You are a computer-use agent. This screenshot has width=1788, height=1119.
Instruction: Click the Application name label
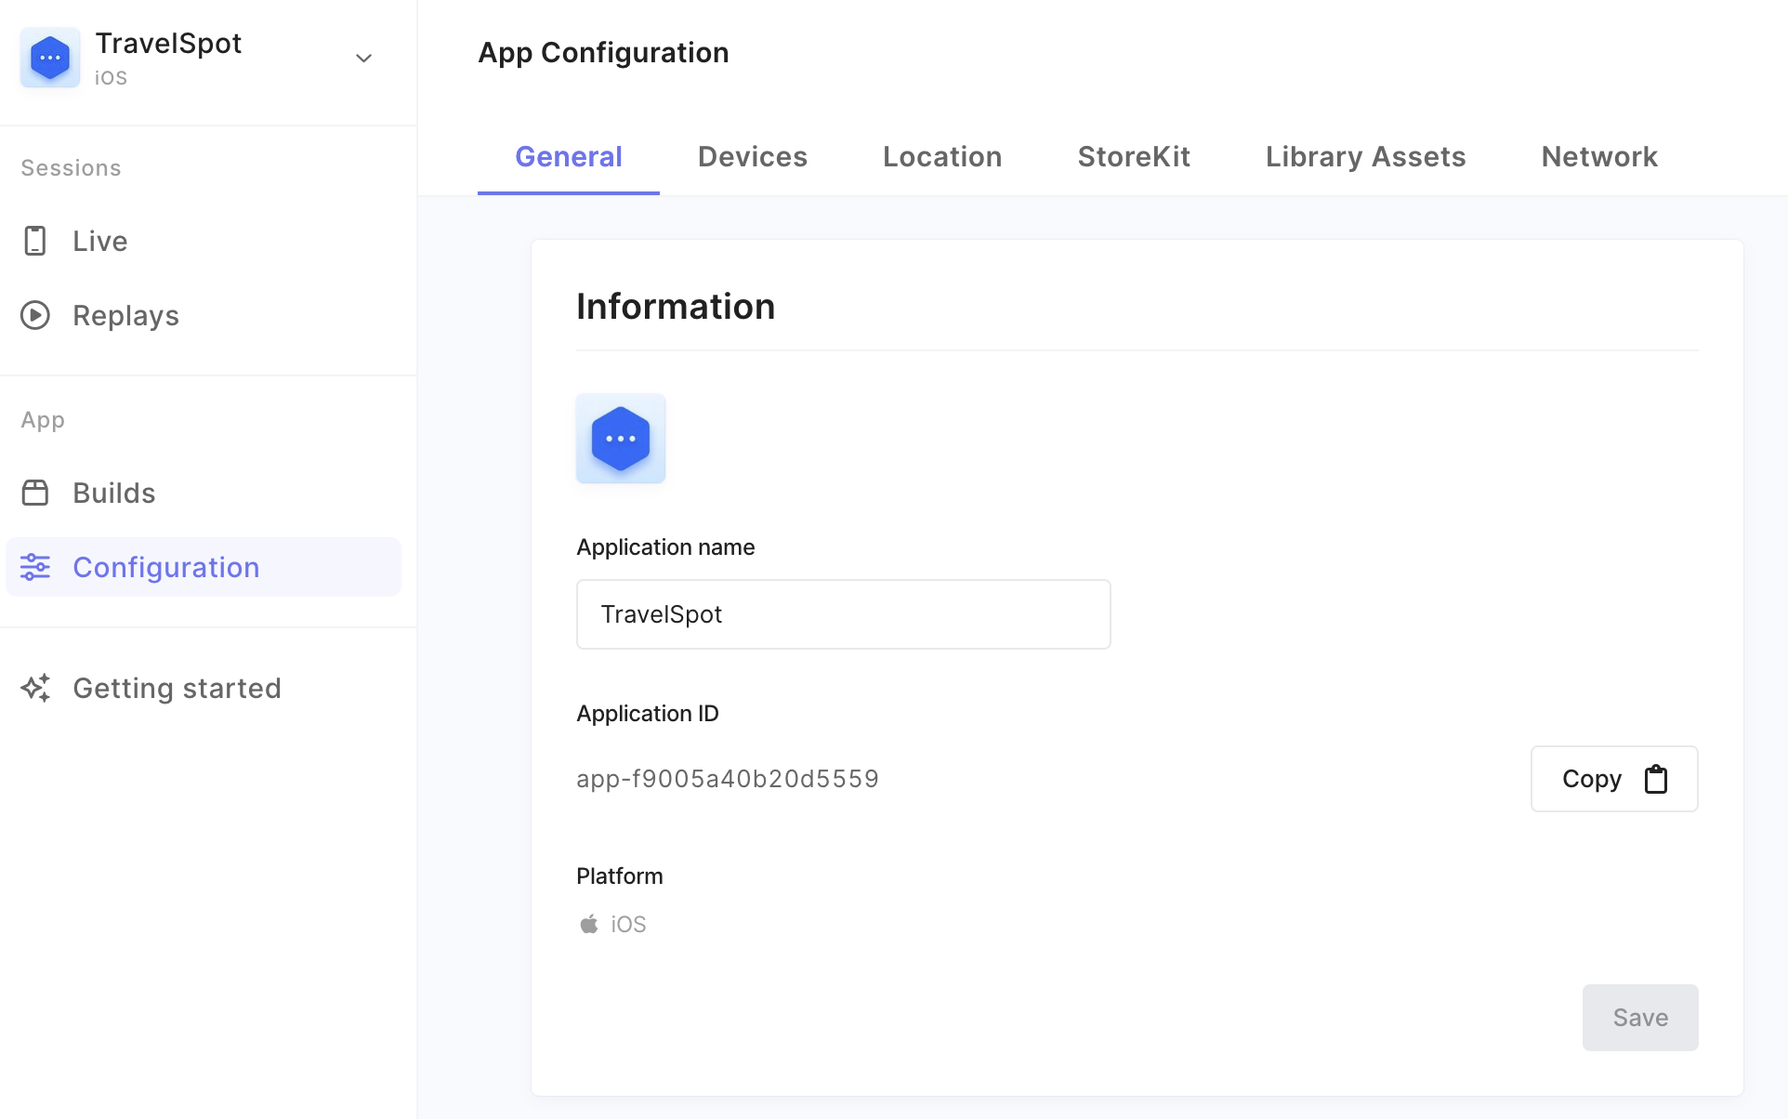tap(665, 546)
